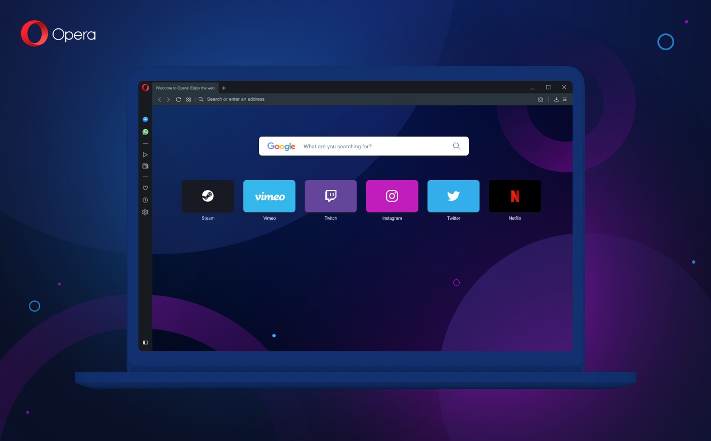Open the Crypto Wallet sidebar icon
The image size is (711, 441).
tap(145, 166)
